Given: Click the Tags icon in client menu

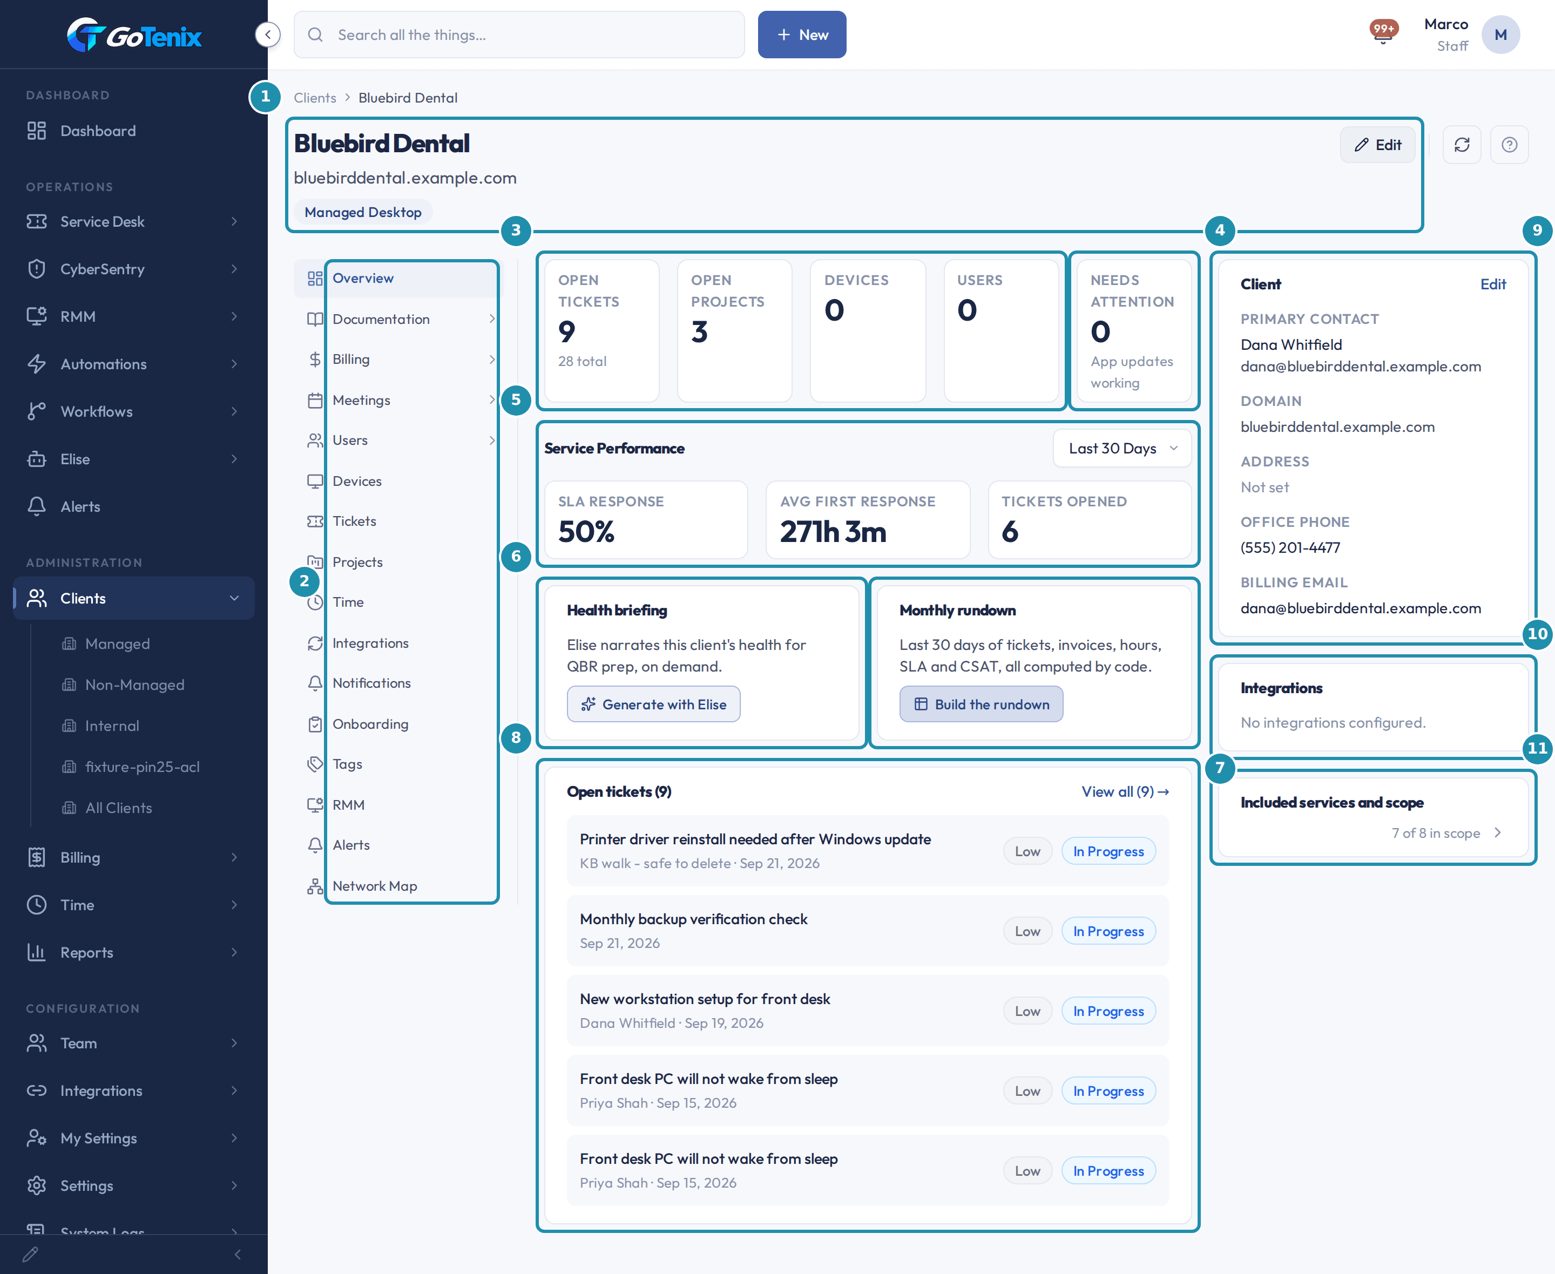Looking at the screenshot, I should [315, 764].
